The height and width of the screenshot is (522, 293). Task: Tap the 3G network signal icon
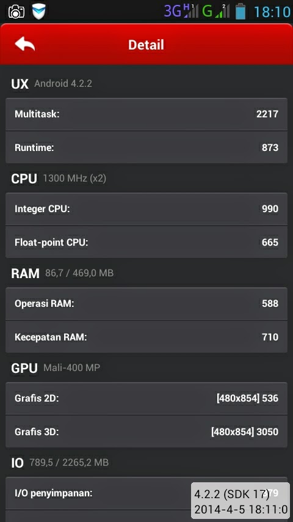(181, 11)
